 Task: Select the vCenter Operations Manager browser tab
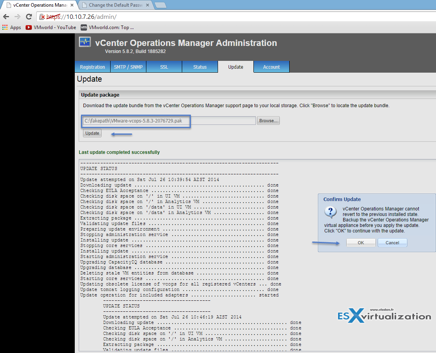40,5
